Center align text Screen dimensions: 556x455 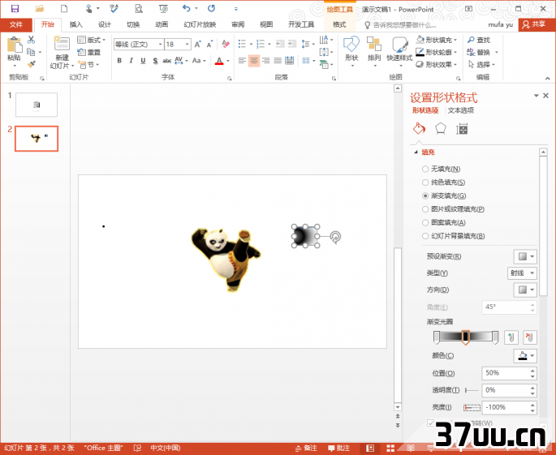254,61
